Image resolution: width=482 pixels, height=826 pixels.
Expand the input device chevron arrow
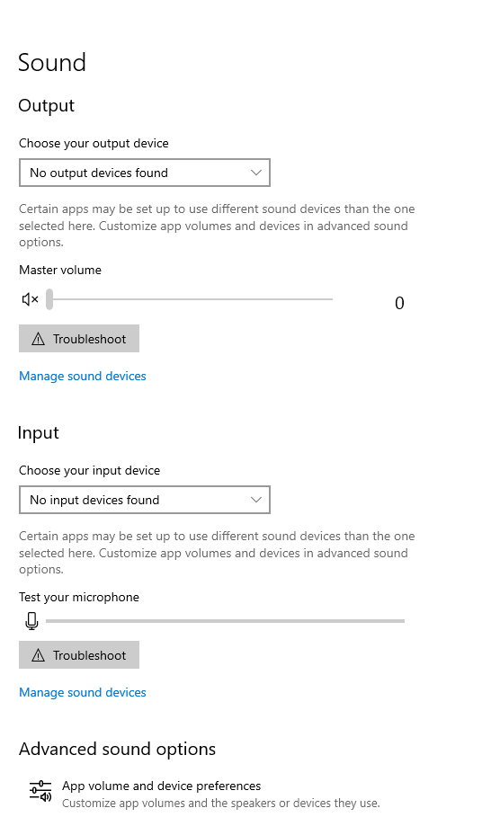256,500
